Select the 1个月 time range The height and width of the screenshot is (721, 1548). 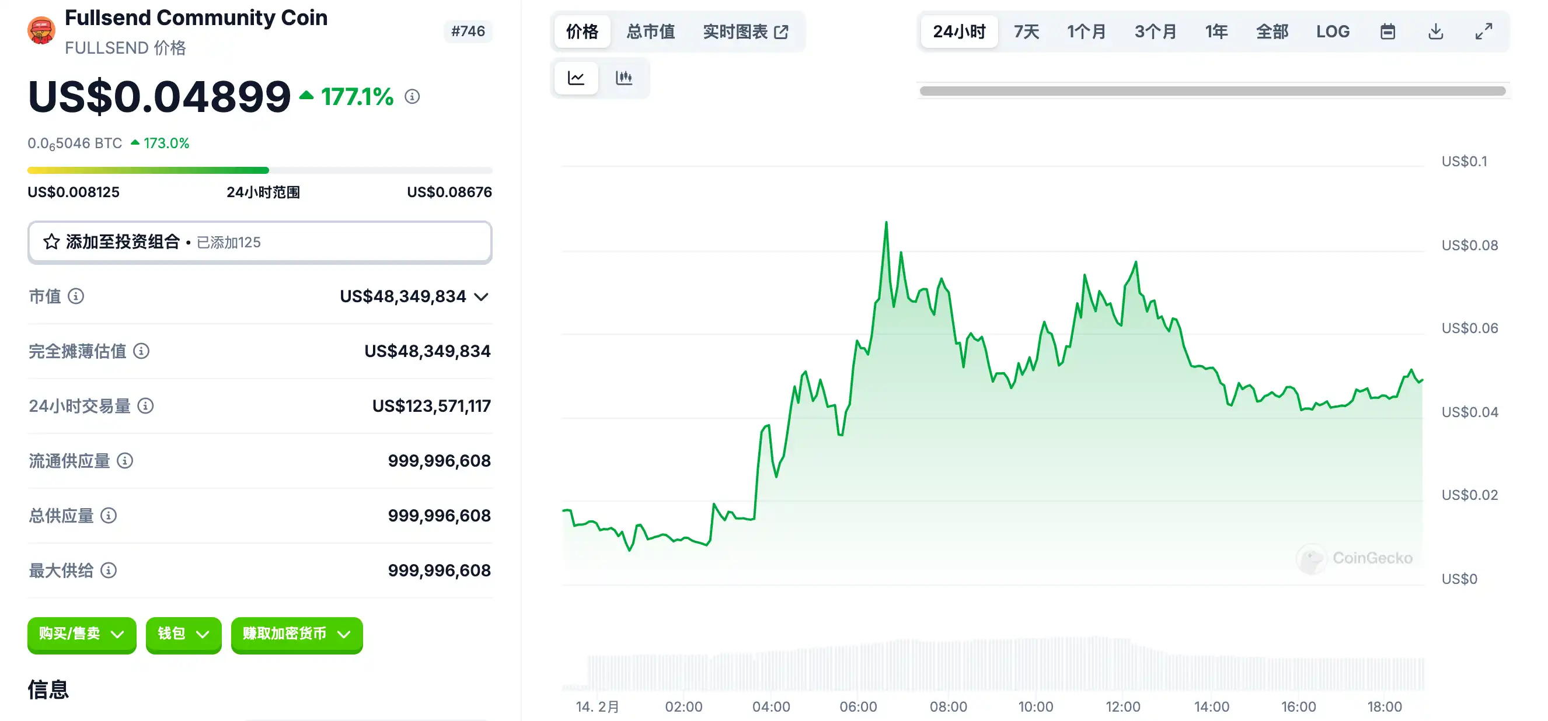1086,32
